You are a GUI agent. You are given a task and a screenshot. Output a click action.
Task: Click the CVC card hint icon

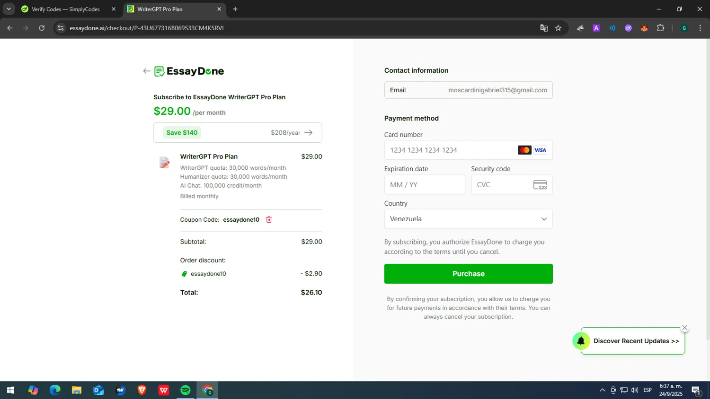(x=540, y=185)
